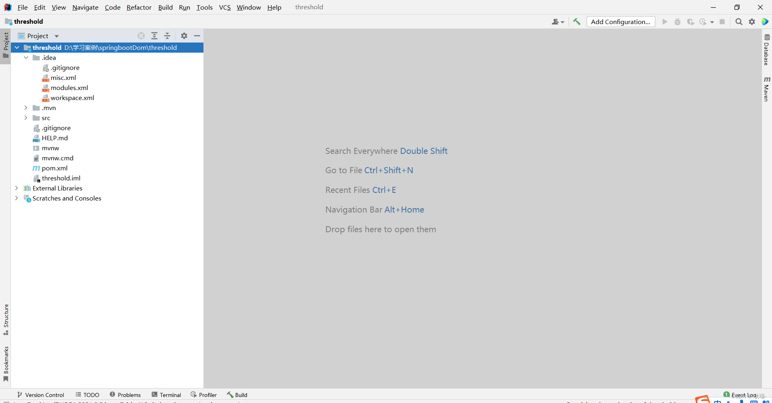Open the user account icon dropdown
Viewport: 772px width, 403px height.
tap(558, 22)
